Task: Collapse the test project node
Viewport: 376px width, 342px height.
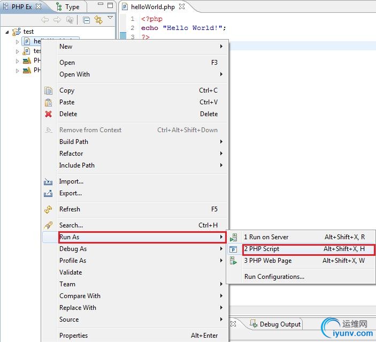Action: 7,32
